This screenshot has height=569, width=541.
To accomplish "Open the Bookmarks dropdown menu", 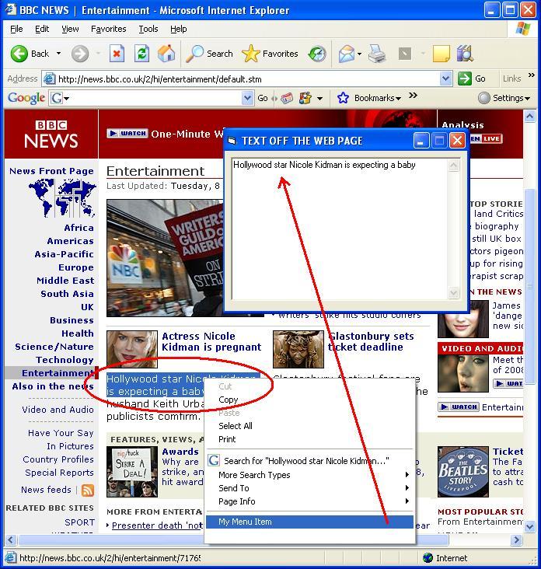I will pyautogui.click(x=377, y=98).
